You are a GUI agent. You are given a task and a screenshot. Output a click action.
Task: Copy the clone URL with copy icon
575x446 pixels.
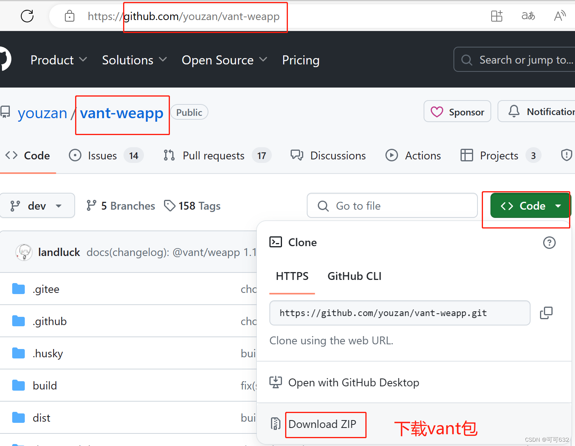click(x=546, y=313)
